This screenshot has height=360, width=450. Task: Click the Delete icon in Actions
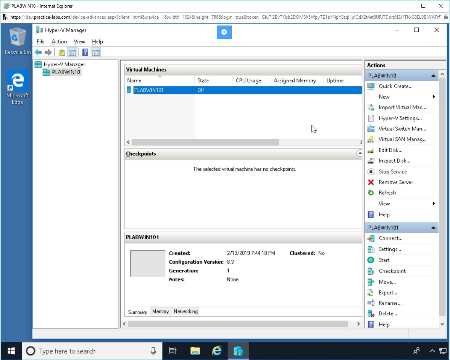click(x=371, y=314)
